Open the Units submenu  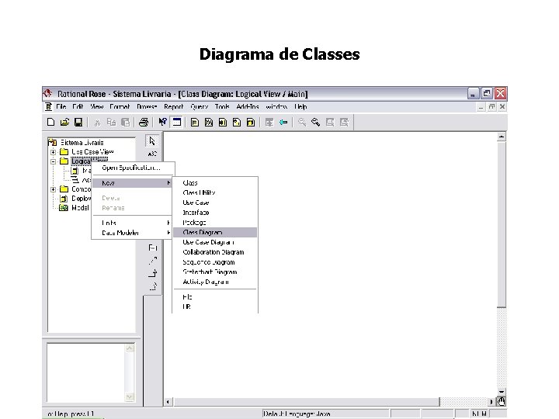[131, 223]
